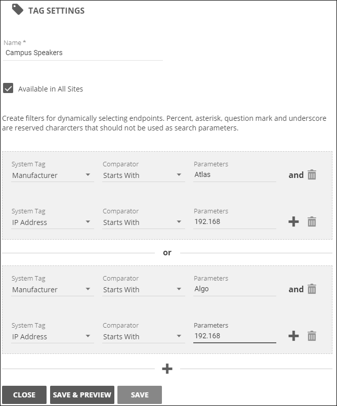Open first group's IP Address System Tag dropdown
Screen dimensions: 337x406
(52, 222)
